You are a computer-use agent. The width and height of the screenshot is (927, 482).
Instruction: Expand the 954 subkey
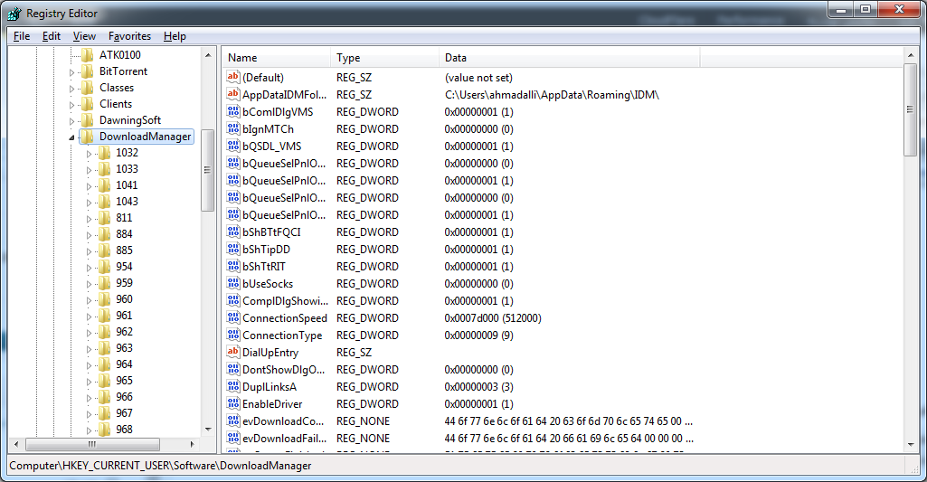click(x=90, y=268)
